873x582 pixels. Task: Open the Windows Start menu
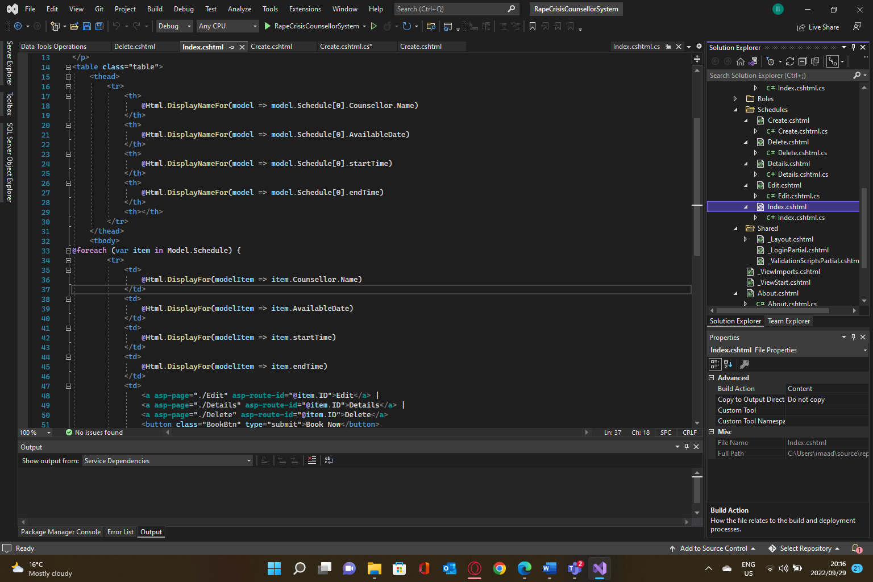pos(274,568)
